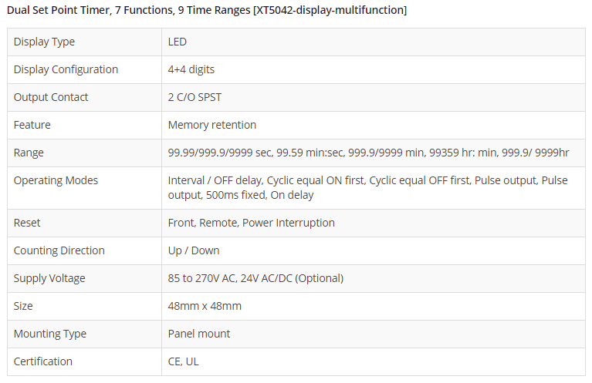Click the Supply Voltage value text
The image size is (592, 383).
255,278
